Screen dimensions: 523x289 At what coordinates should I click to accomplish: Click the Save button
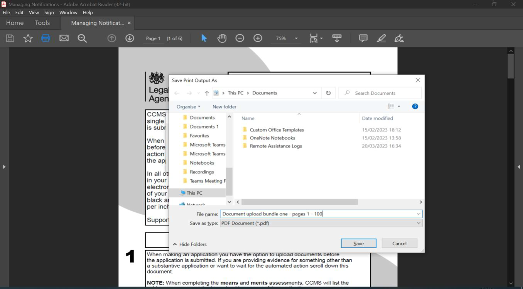click(358, 243)
